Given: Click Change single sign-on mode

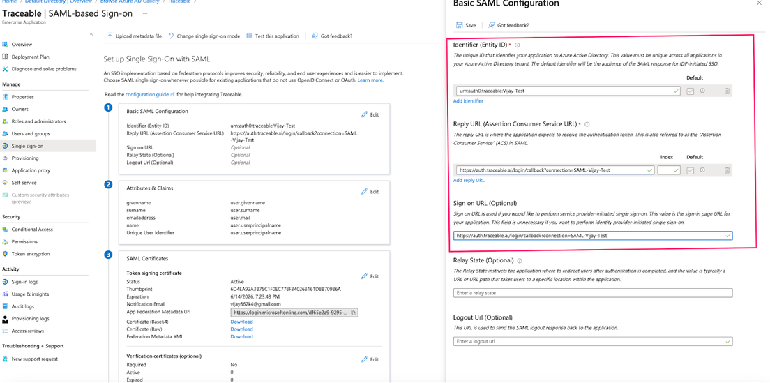Looking at the screenshot, I should (204, 36).
